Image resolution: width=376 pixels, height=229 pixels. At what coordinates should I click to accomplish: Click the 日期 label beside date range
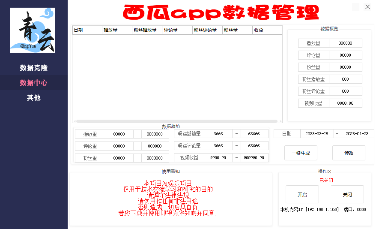[x=287, y=134]
